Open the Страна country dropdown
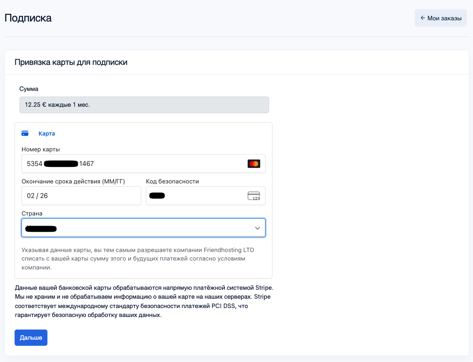This screenshot has height=362, width=473. pyautogui.click(x=143, y=228)
